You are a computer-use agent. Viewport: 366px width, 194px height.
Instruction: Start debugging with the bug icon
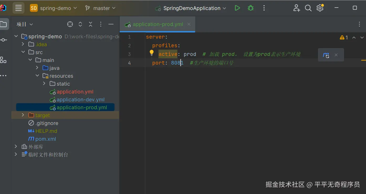(x=251, y=8)
